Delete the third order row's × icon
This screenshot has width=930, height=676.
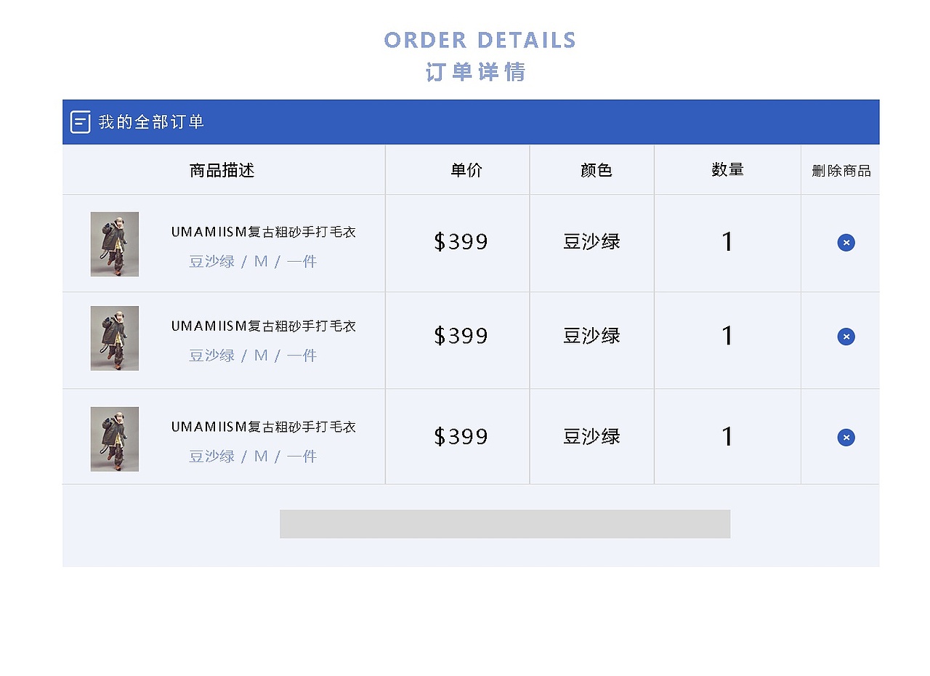846,437
